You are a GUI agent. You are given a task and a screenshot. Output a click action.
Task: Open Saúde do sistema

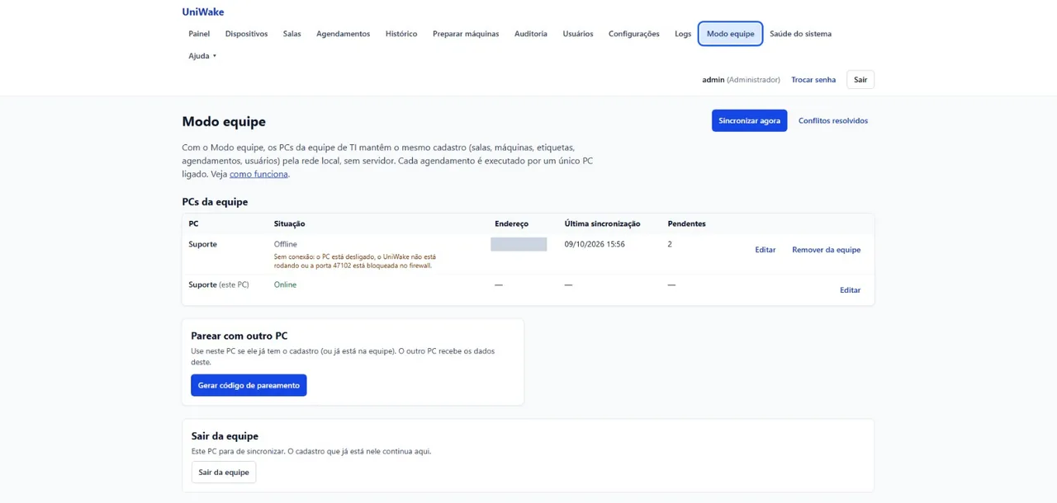[801, 34]
